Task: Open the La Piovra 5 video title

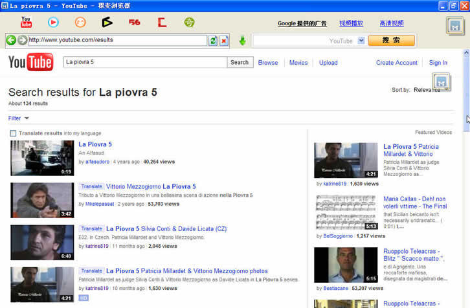Action: pyautogui.click(x=95, y=144)
